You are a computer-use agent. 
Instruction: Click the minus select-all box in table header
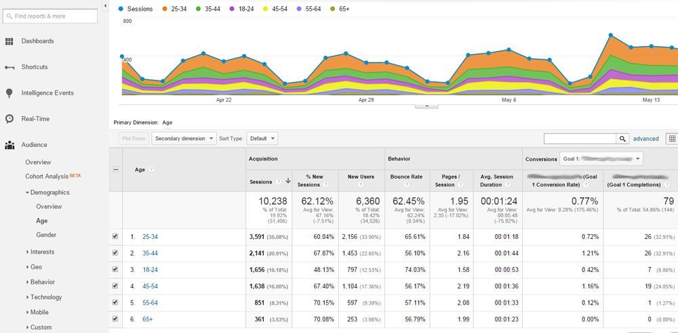pyautogui.click(x=115, y=170)
